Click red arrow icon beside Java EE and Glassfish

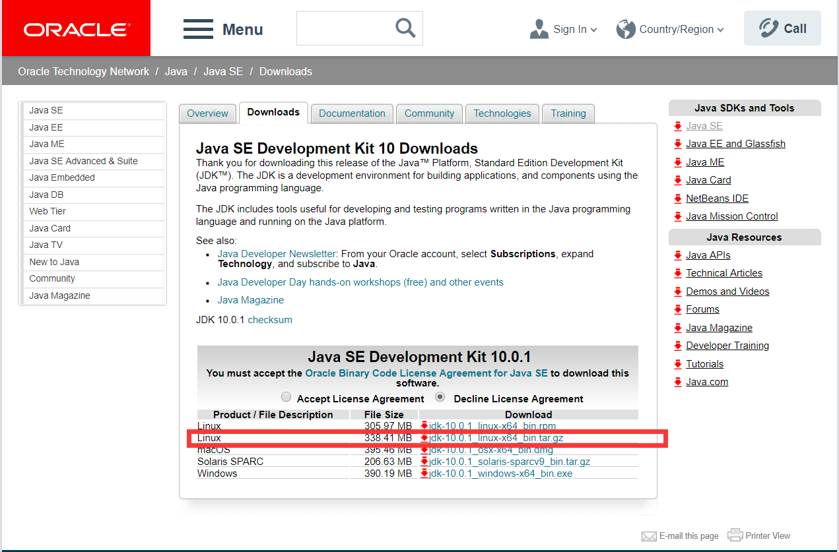(678, 144)
